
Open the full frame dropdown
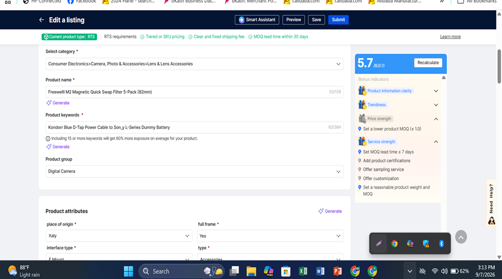click(270, 236)
